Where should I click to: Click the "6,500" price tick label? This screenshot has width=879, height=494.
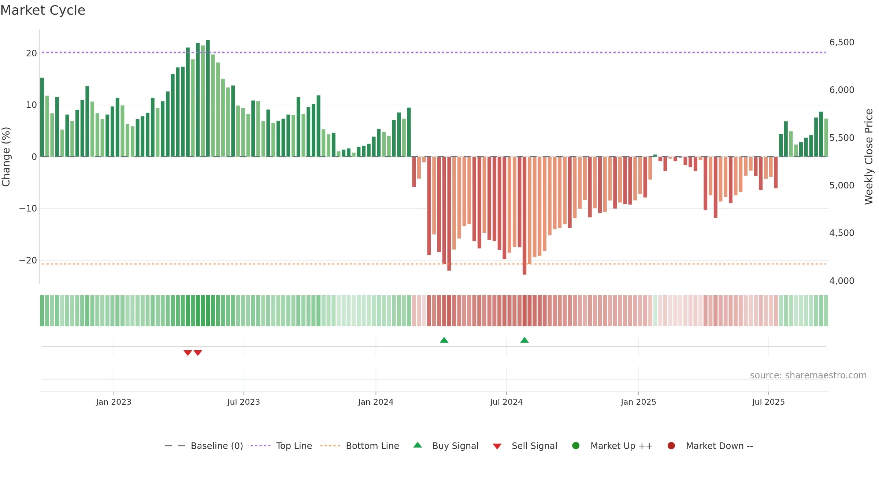pos(842,42)
